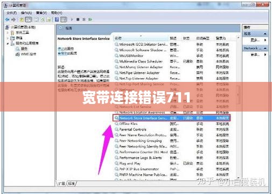Image resolution: width=272 pixels, height=194 pixels.
Task: Click the Start service play icon
Action: (x=72, y=19)
